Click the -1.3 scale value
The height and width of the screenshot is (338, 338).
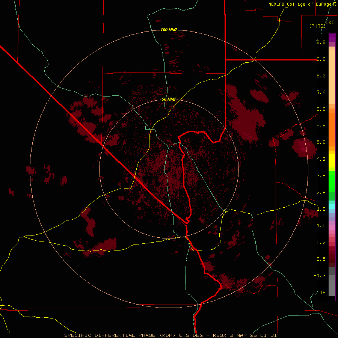(x=320, y=276)
